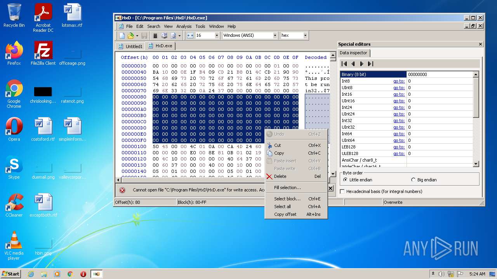Open the File menu
Viewport: 497px width, 279px height.
click(x=129, y=26)
